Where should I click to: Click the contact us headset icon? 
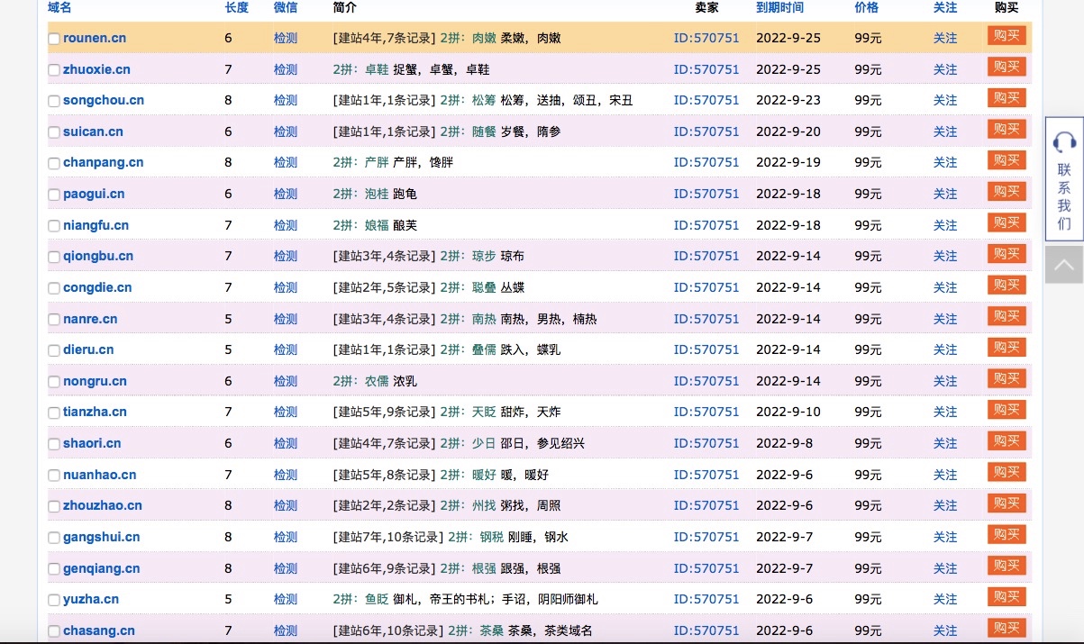1064,141
